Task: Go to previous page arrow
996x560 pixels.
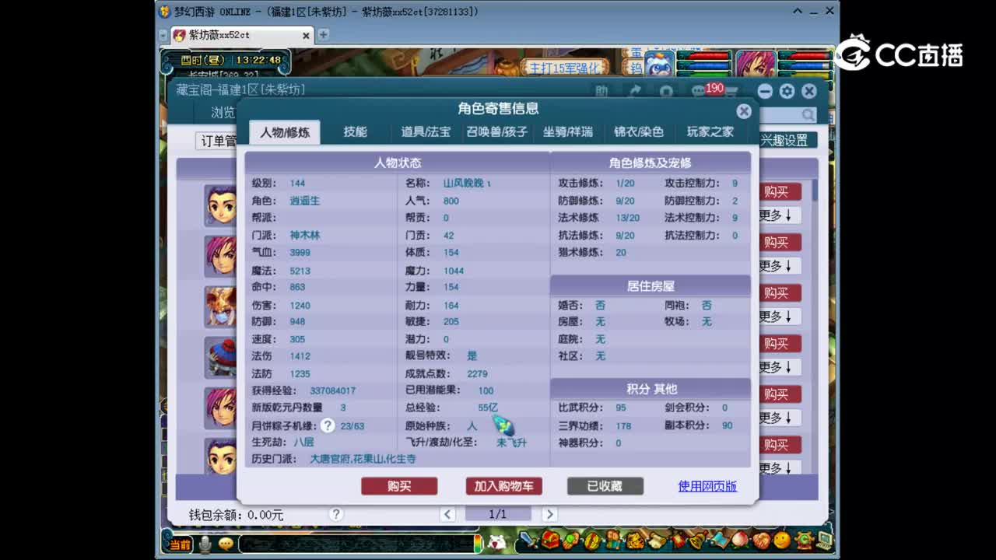Action: tap(447, 514)
